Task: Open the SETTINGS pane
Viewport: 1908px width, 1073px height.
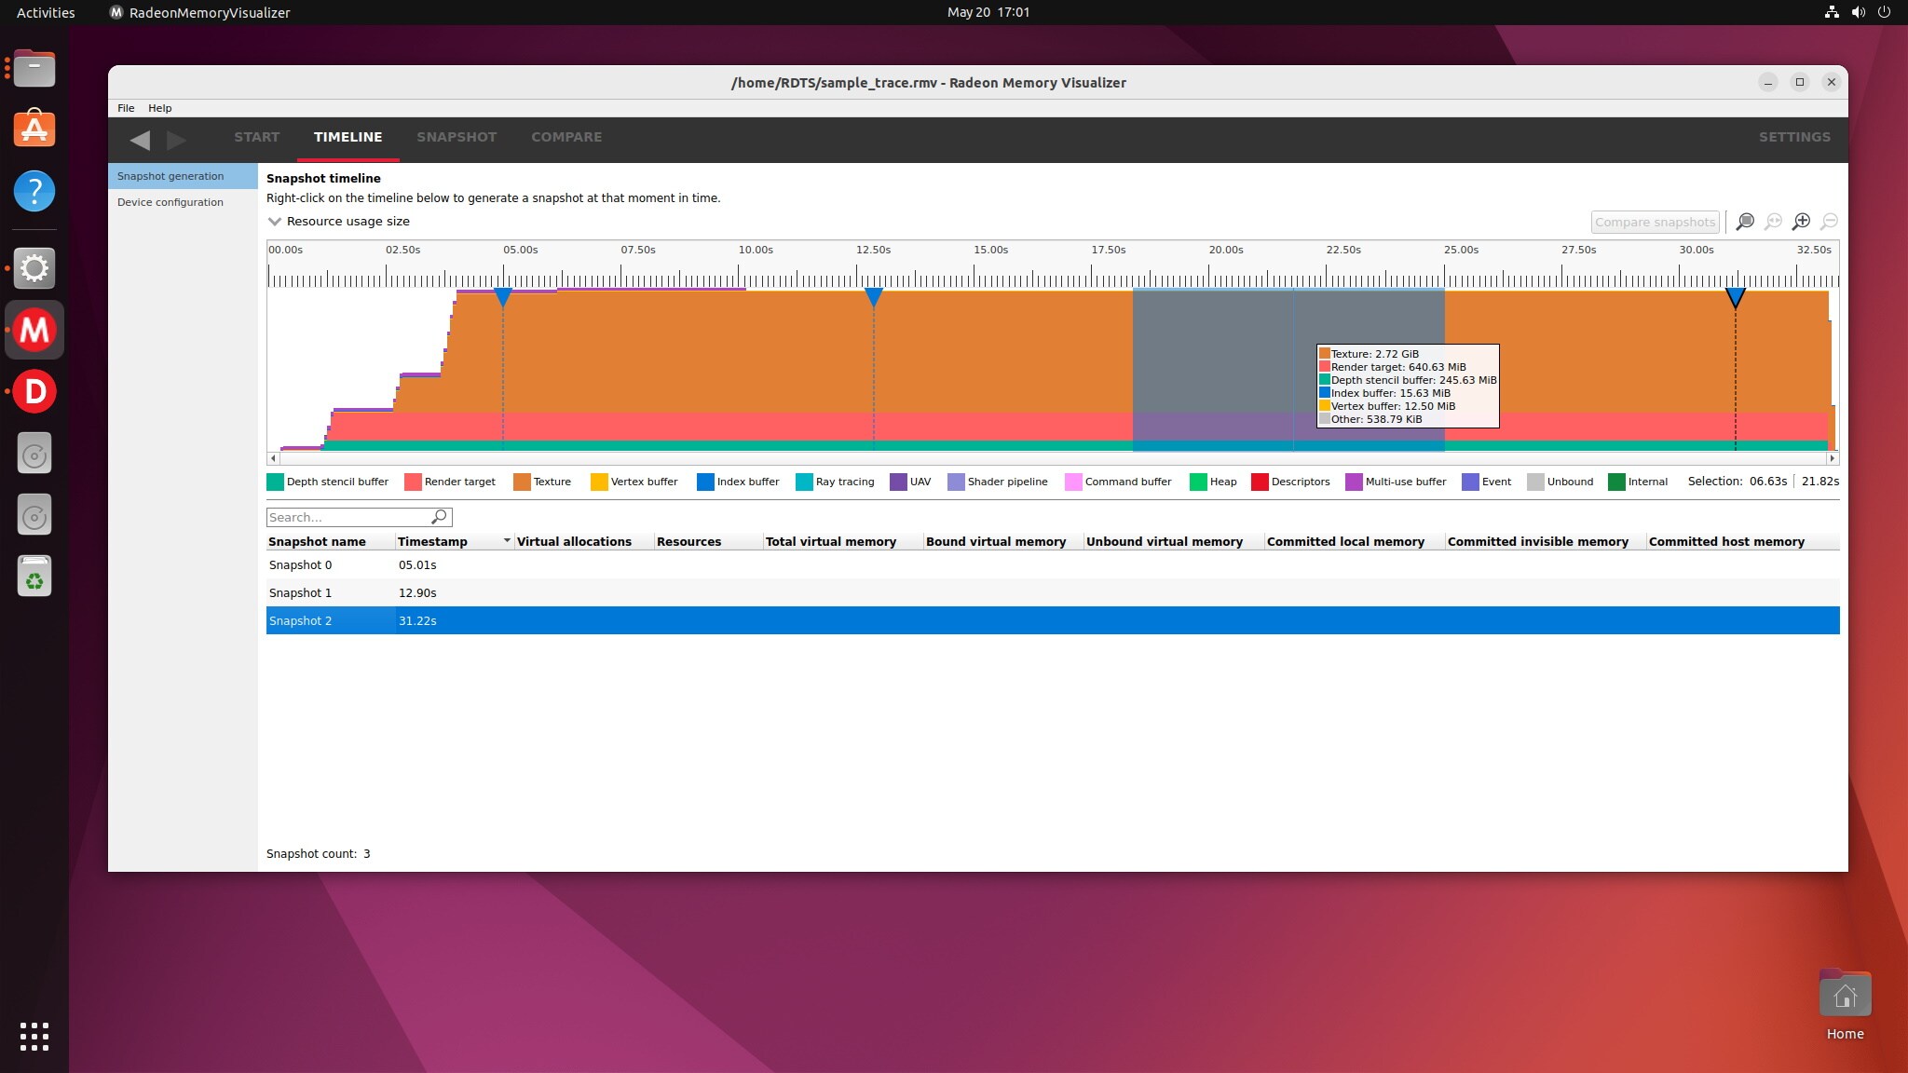Action: coord(1794,137)
